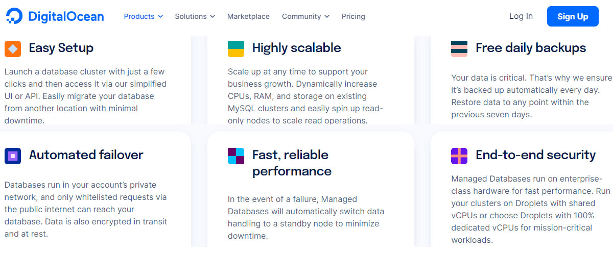Click the purple End-to-end security icon
613x255 pixels.
[x=459, y=156]
